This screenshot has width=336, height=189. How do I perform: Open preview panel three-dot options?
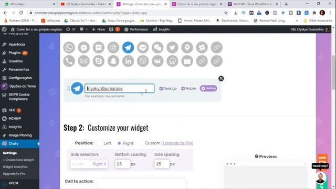tap(304, 164)
